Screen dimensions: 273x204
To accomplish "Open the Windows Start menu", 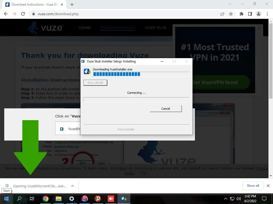I will 6,199.
